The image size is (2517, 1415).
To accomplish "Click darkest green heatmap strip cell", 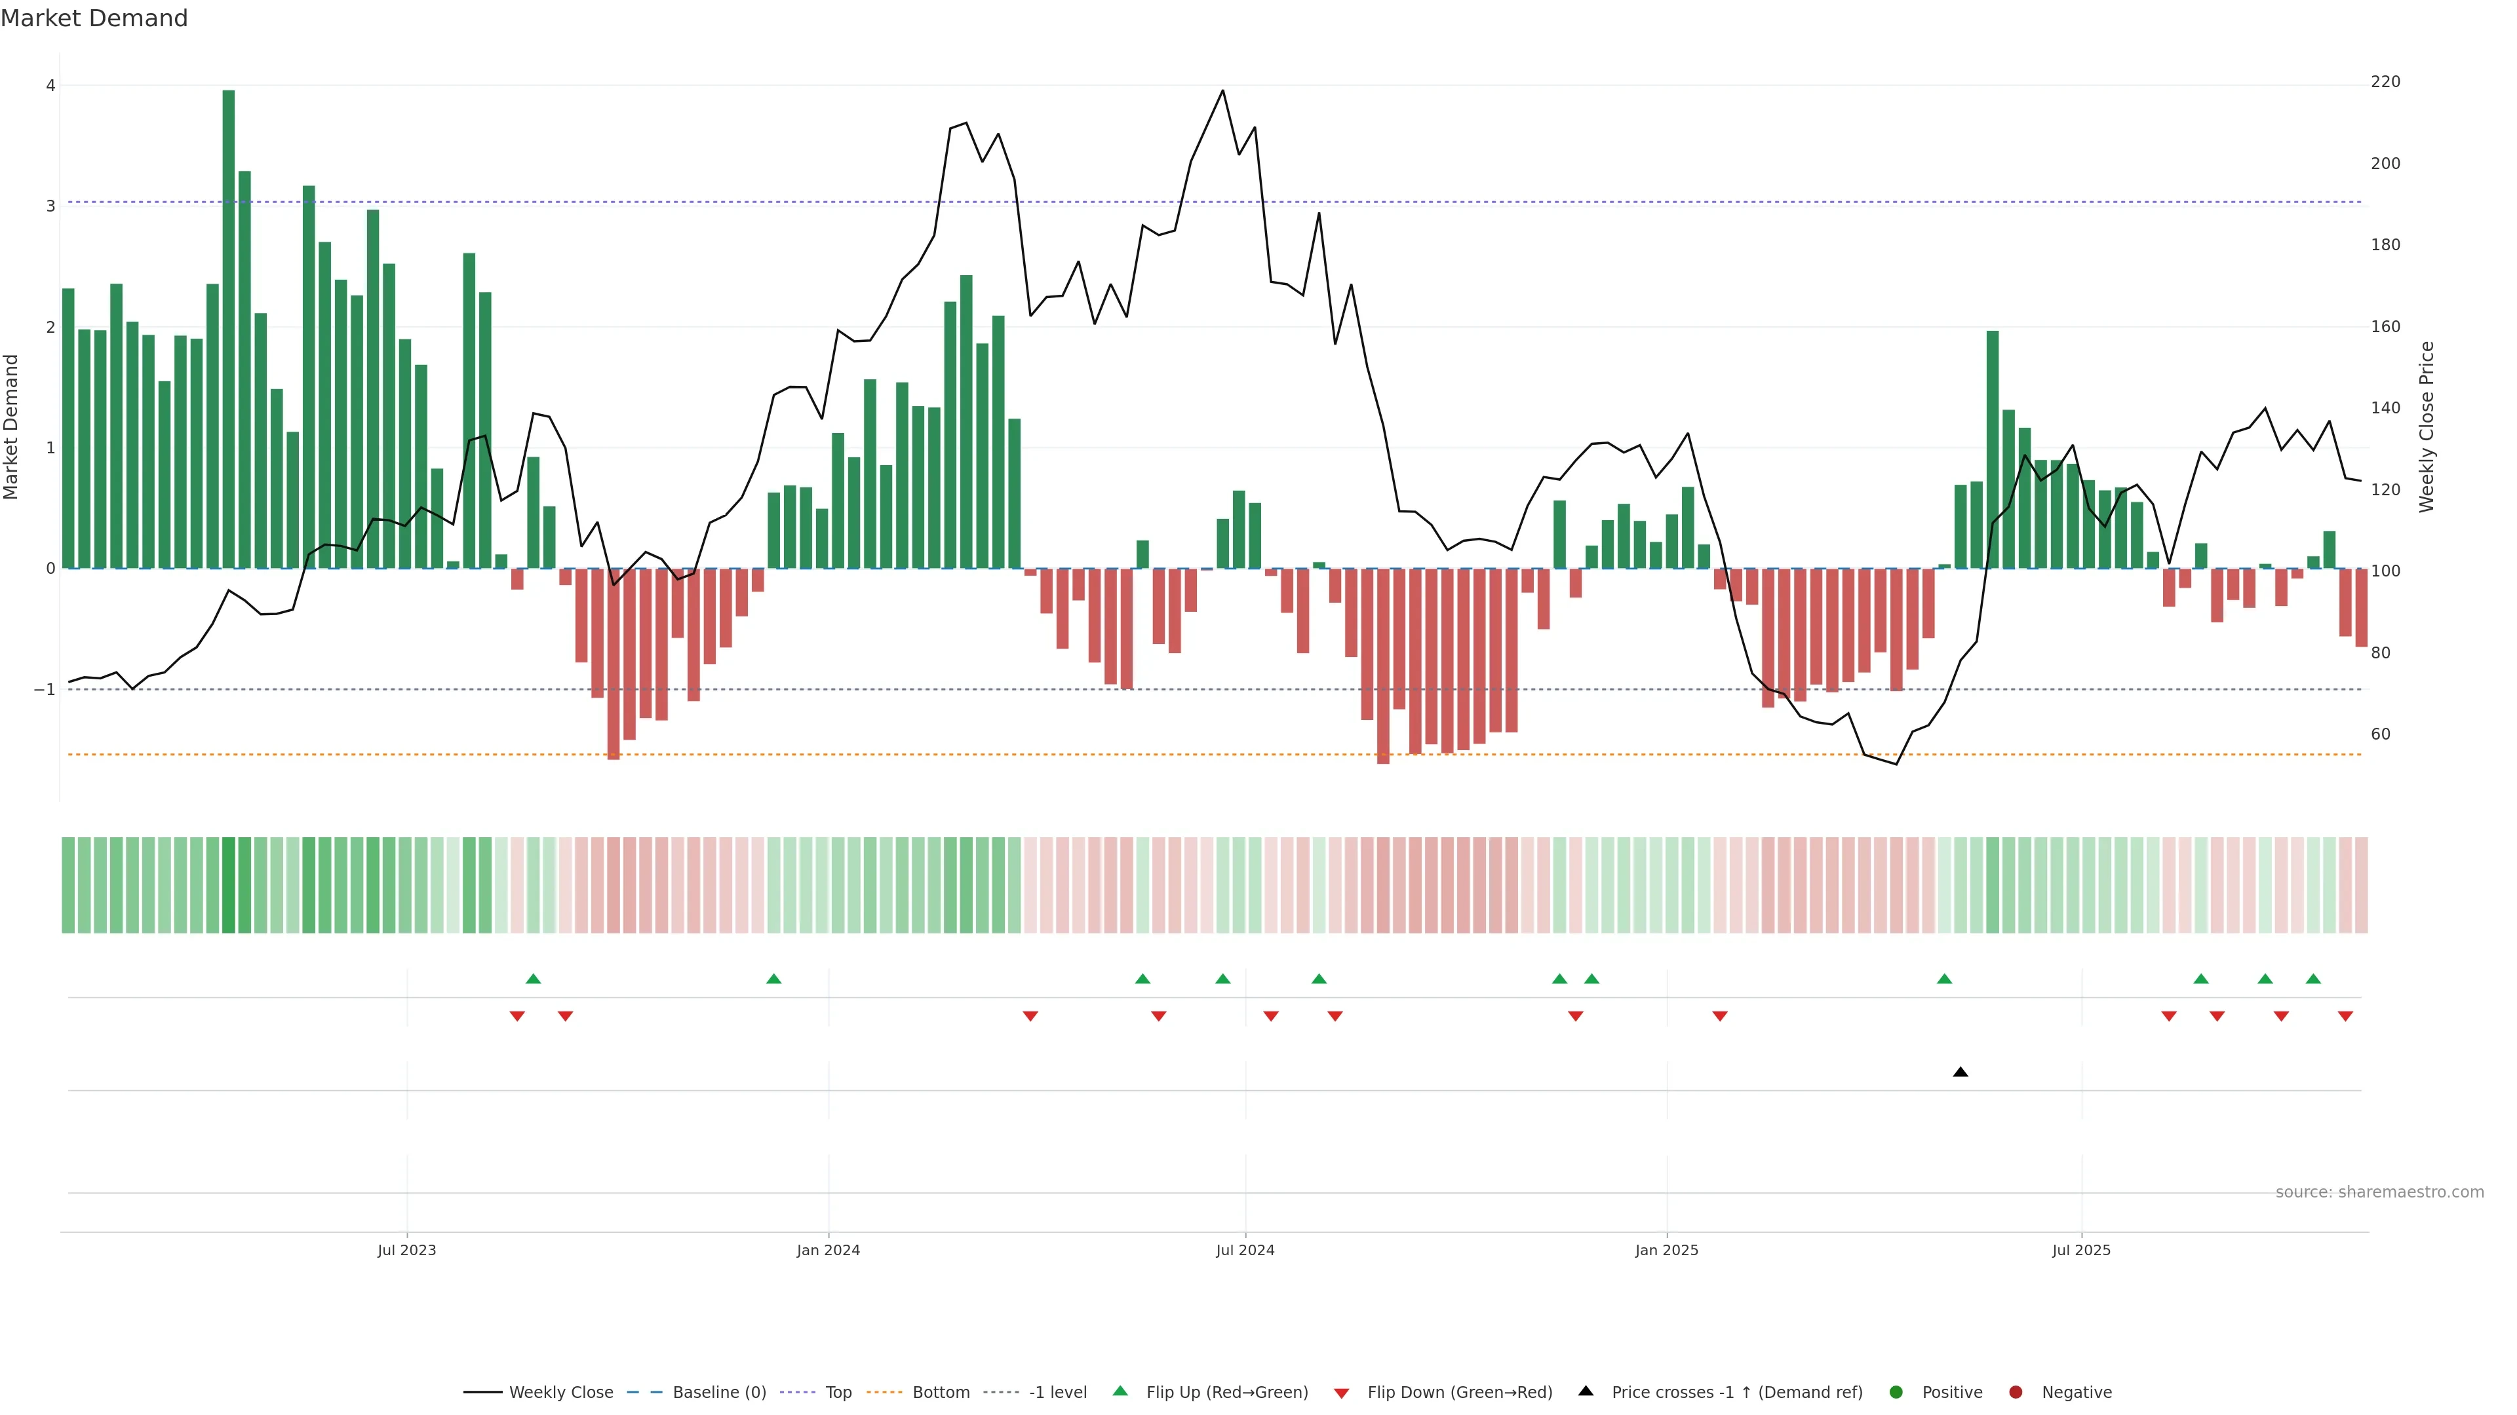I will click(x=229, y=885).
